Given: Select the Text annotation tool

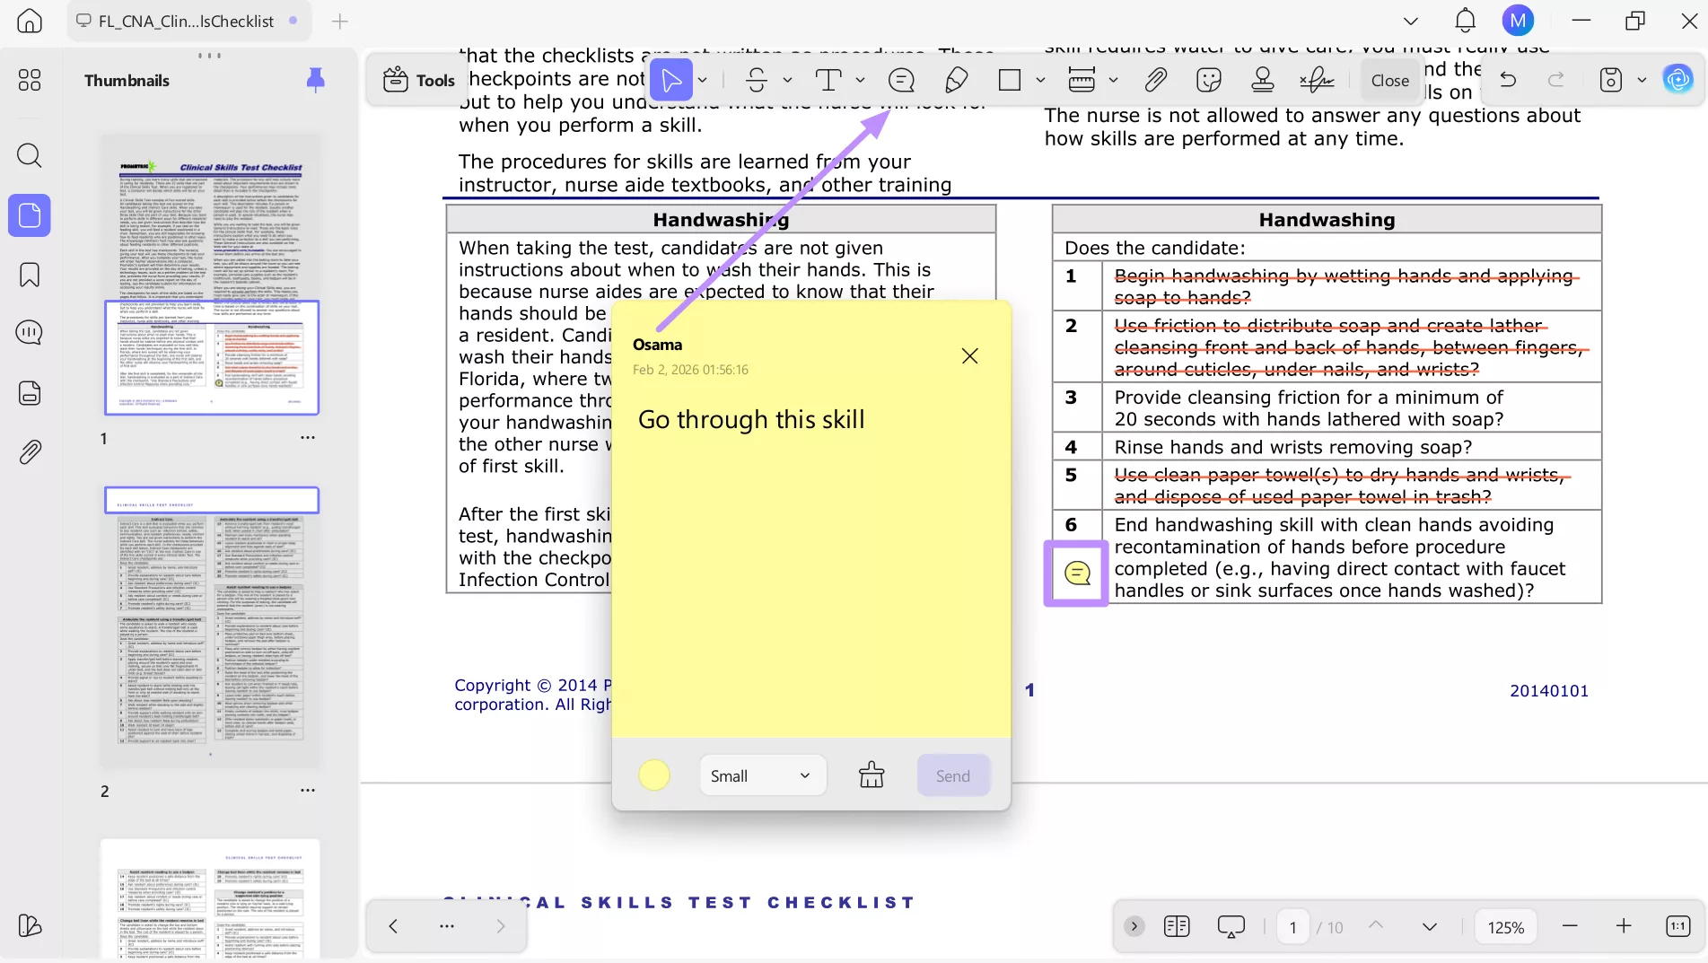Looking at the screenshot, I should (828, 80).
